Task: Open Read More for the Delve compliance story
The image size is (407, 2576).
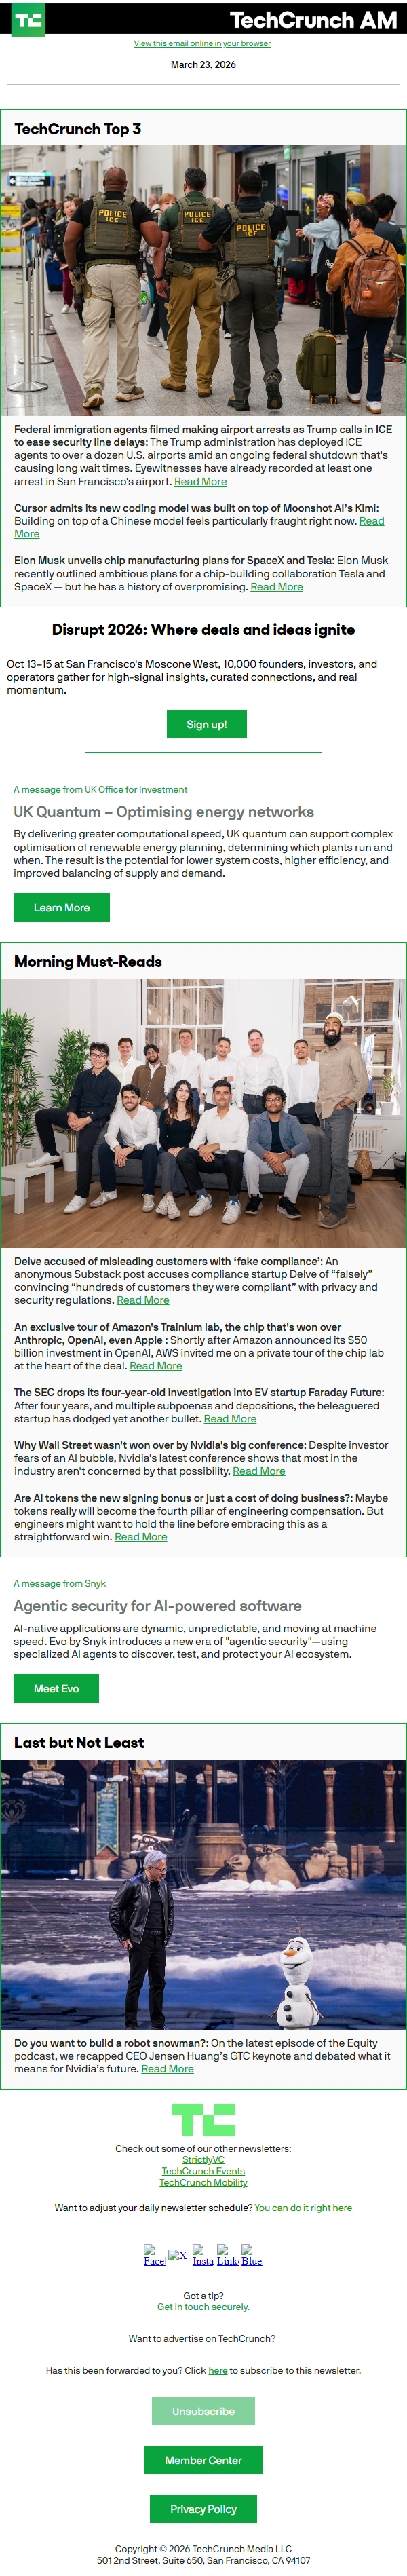Action: pyautogui.click(x=143, y=1300)
